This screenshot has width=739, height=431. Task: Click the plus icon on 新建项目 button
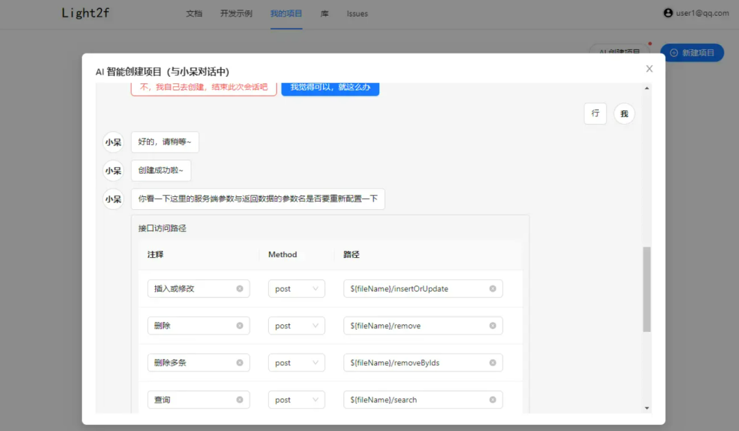[675, 52]
